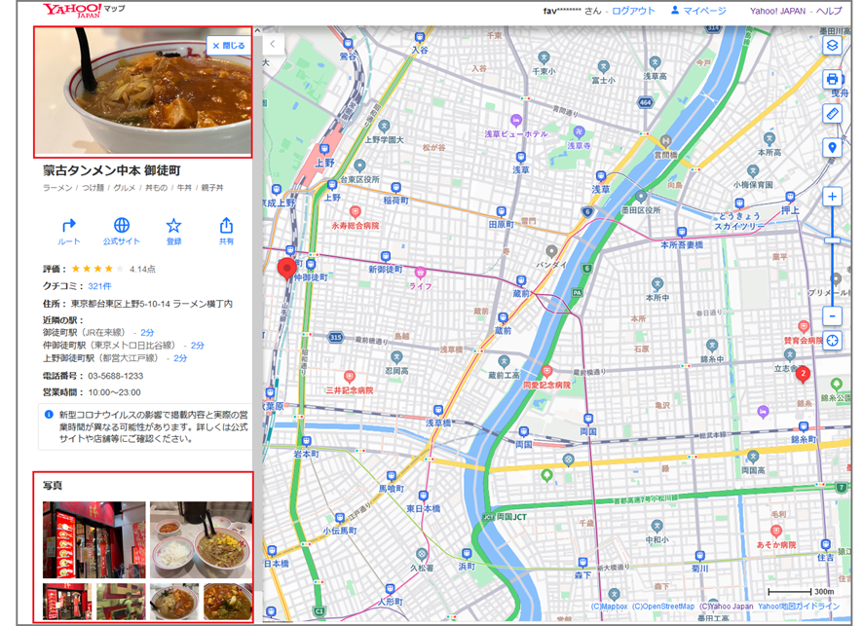Click the current location target icon
Viewport: 863px width, 626px height.
click(x=832, y=341)
